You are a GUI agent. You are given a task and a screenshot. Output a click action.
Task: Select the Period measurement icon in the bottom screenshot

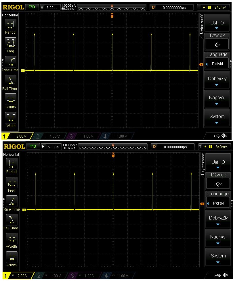(x=12, y=163)
